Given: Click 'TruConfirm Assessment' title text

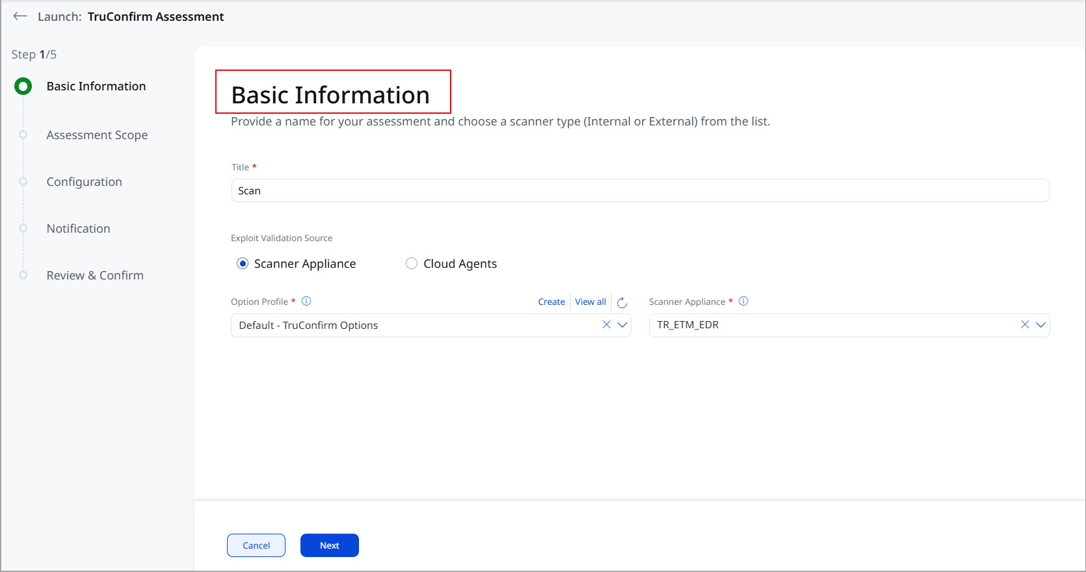Looking at the screenshot, I should coord(155,17).
